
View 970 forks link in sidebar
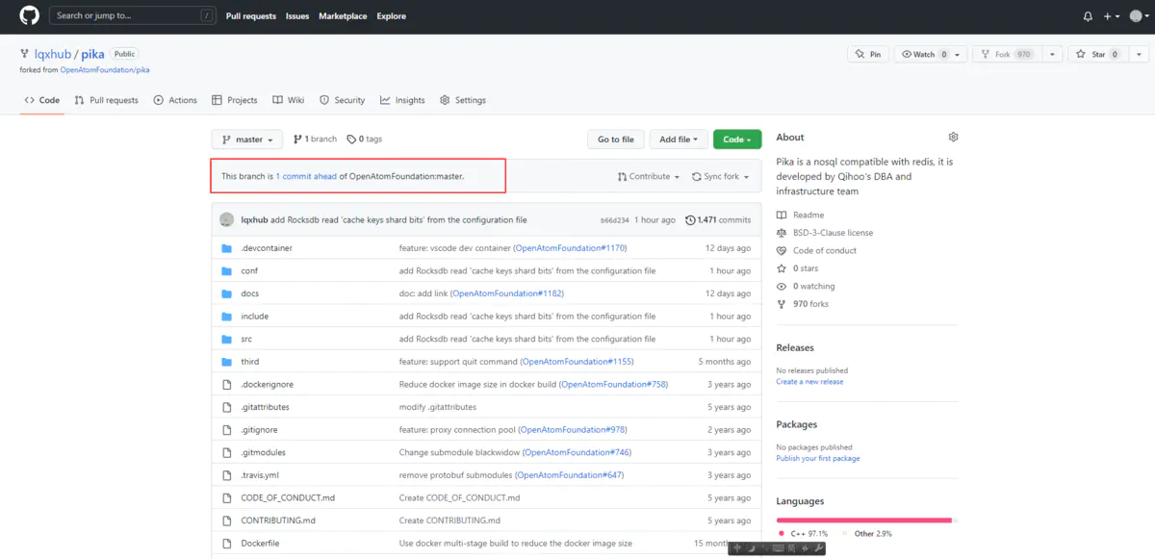click(803, 304)
